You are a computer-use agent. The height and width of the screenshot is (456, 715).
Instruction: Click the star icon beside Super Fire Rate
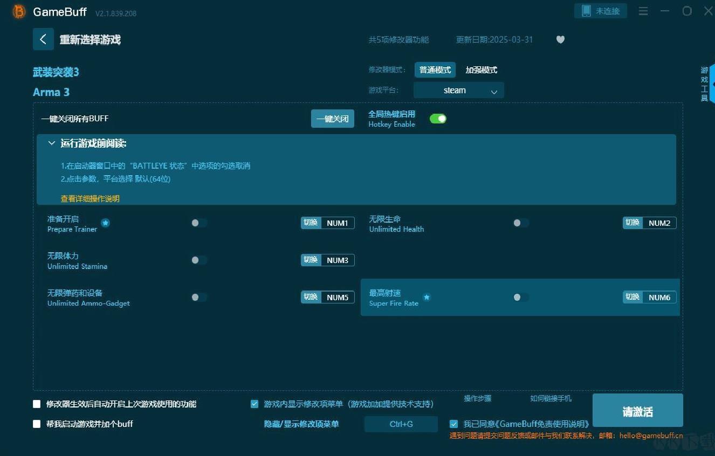(427, 297)
